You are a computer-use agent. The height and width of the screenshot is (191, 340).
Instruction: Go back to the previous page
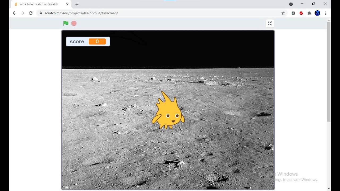[15, 13]
